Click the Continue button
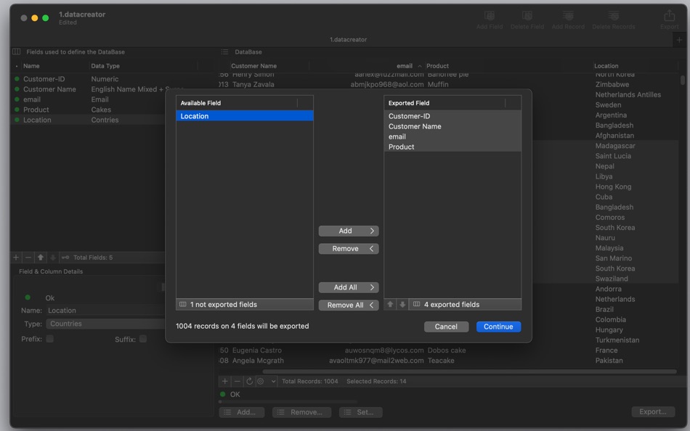The width and height of the screenshot is (690, 431). [498, 327]
